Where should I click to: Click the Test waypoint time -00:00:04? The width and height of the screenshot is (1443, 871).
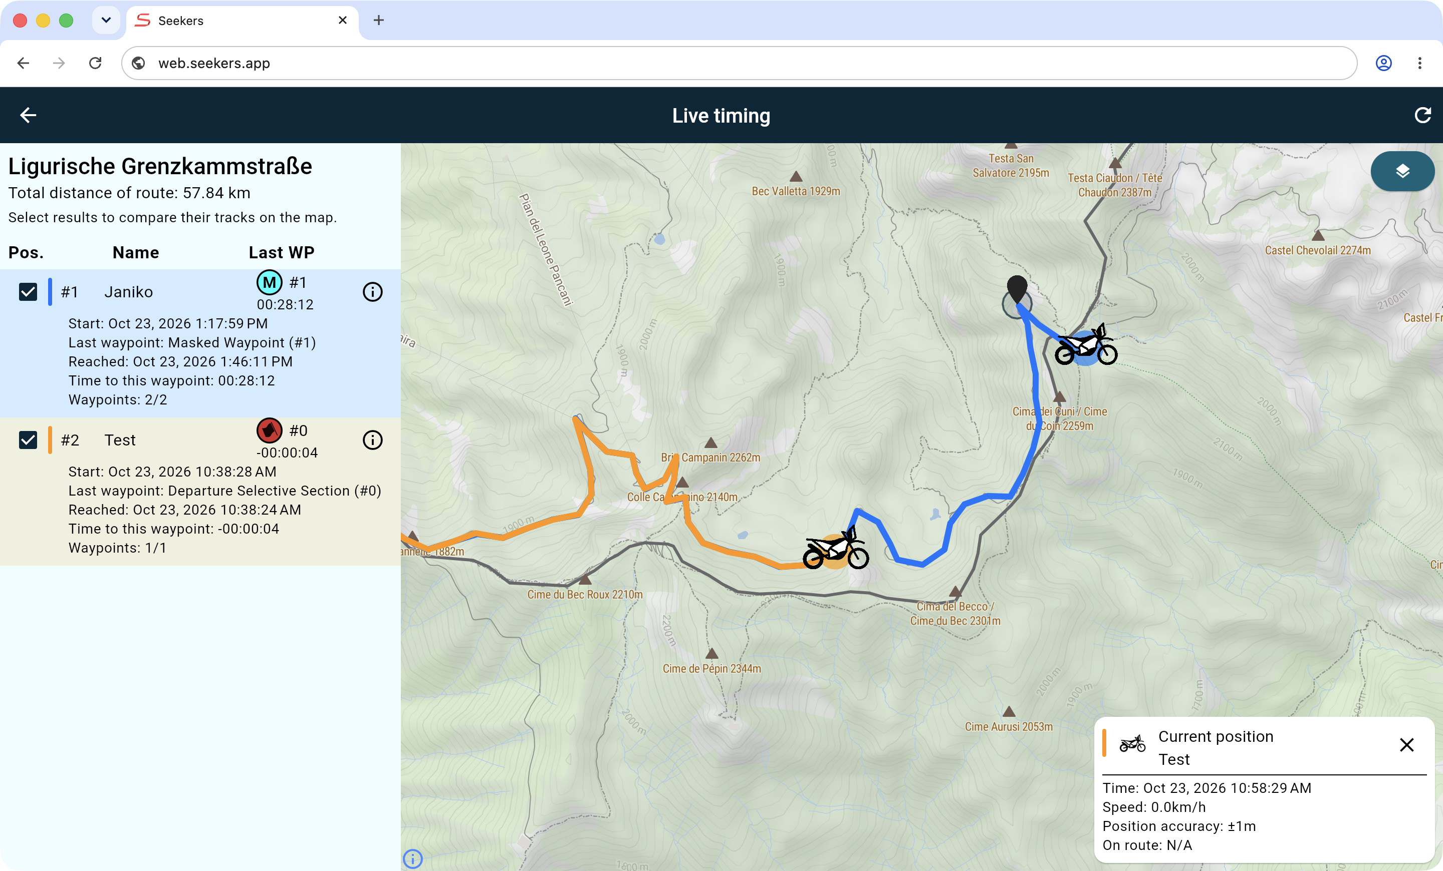[x=287, y=453]
